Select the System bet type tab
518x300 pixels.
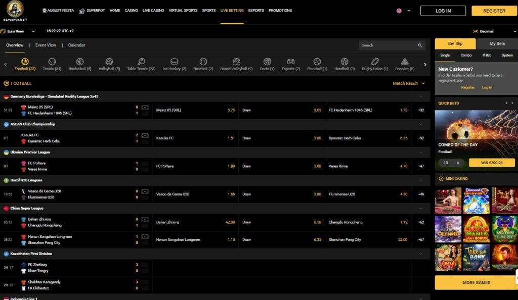coord(507,56)
